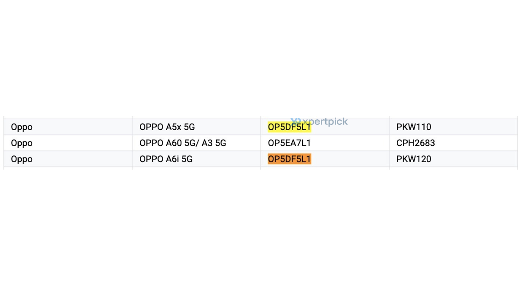521x295 pixels.
Task: Click the CPH2683 model number cell
Action: pos(453,143)
